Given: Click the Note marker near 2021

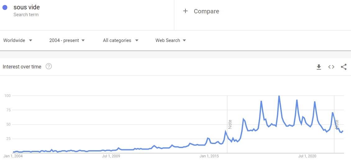Looking at the screenshot, I should coord(337,124).
